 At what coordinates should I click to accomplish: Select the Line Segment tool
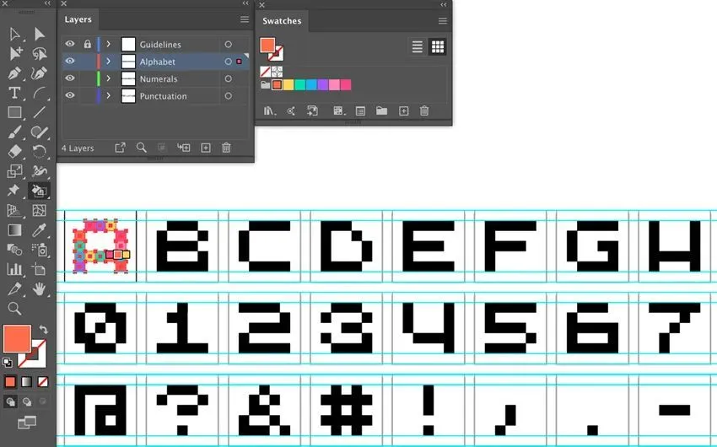tap(40, 112)
